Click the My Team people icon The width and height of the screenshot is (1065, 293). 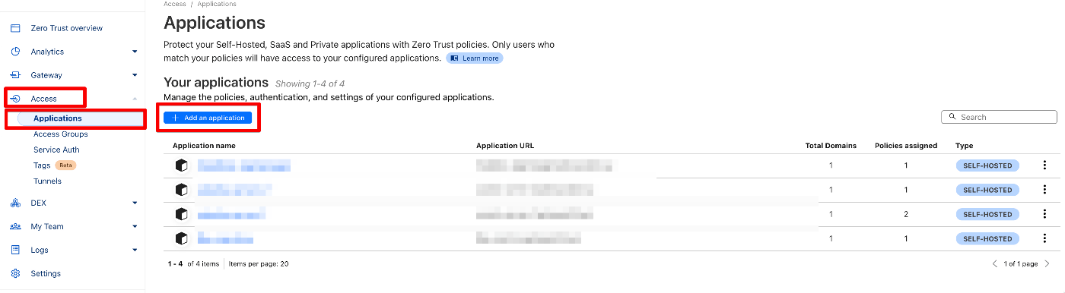pos(15,226)
